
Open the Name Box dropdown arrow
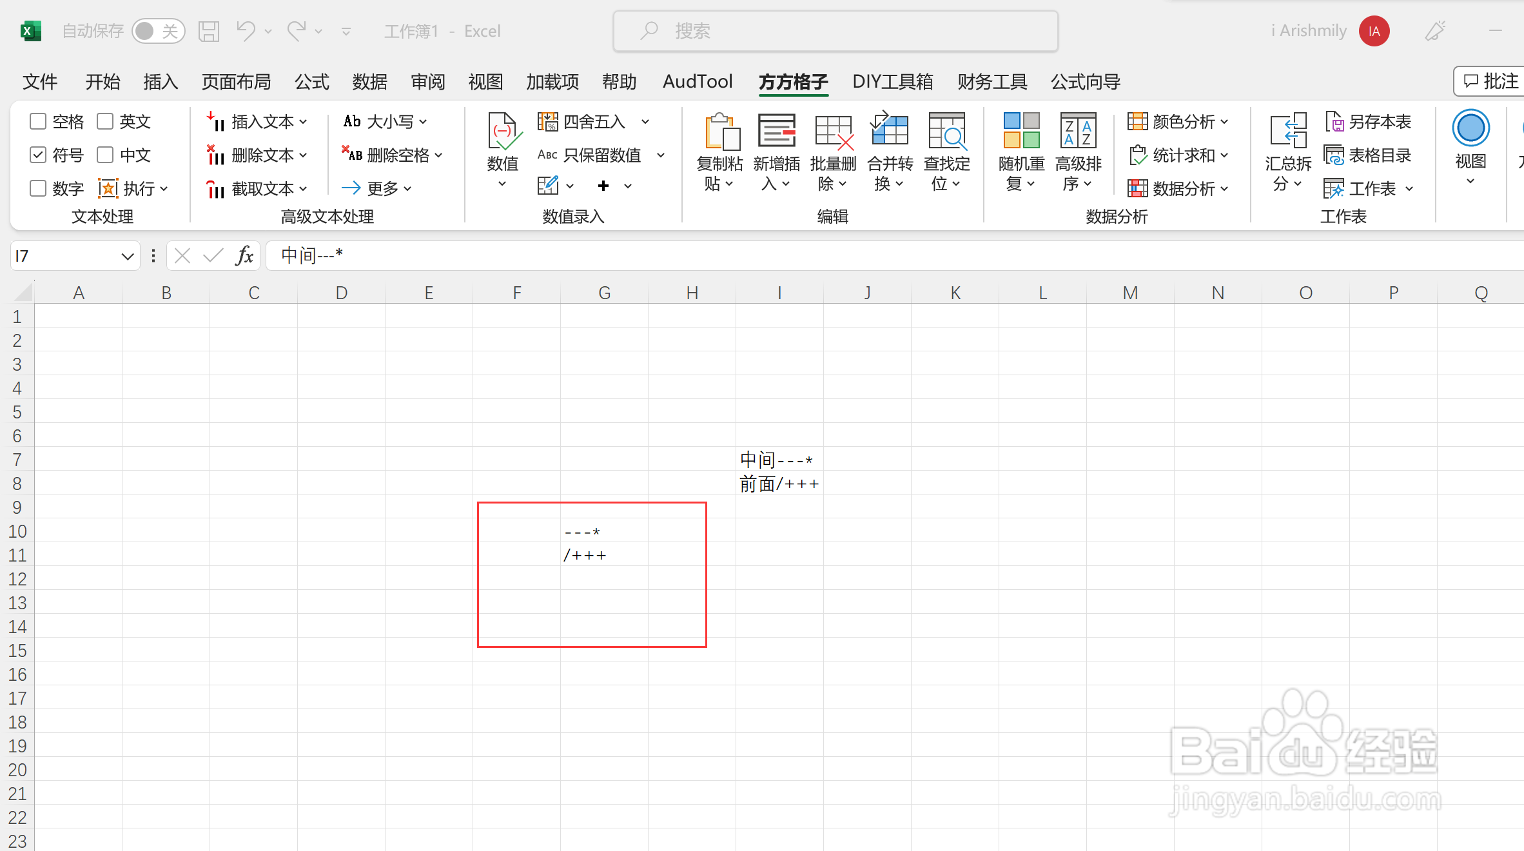pyautogui.click(x=127, y=257)
